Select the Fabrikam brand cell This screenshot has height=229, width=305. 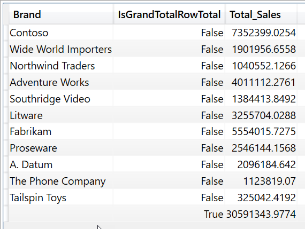pyautogui.click(x=60, y=131)
